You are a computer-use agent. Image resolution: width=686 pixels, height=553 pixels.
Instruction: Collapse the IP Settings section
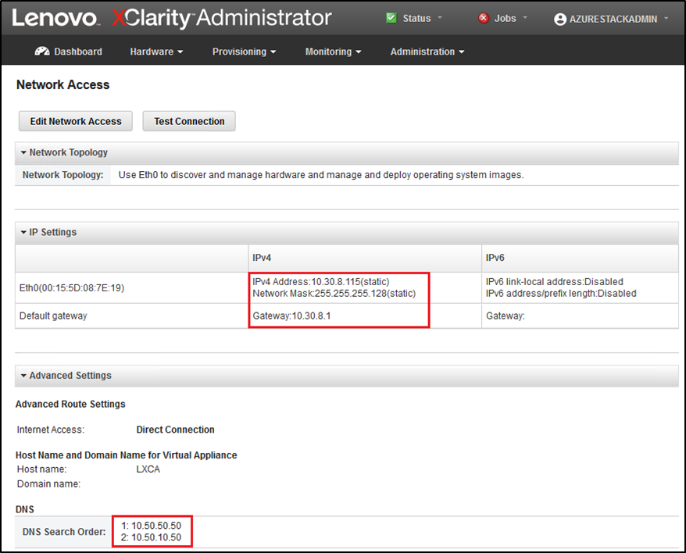pos(23,232)
